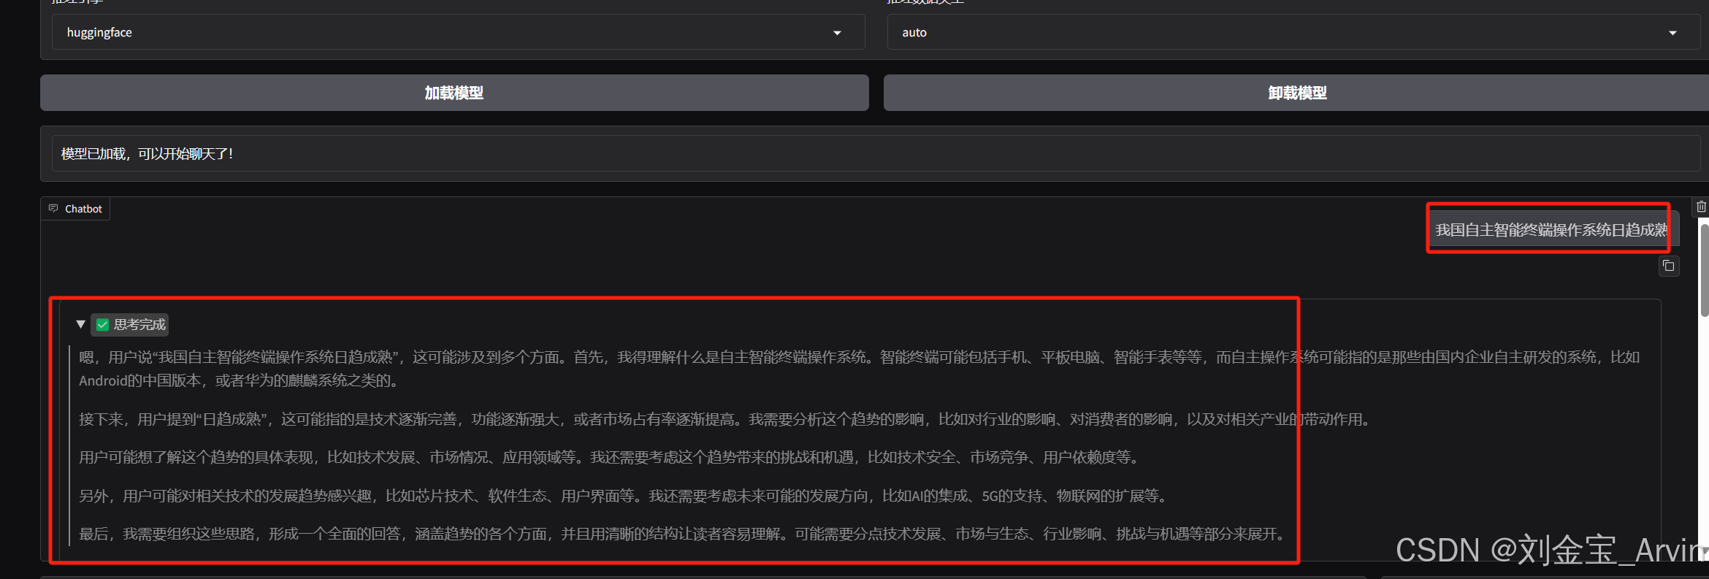
Task: Copy the user message with copy icon
Action: (x=1669, y=267)
